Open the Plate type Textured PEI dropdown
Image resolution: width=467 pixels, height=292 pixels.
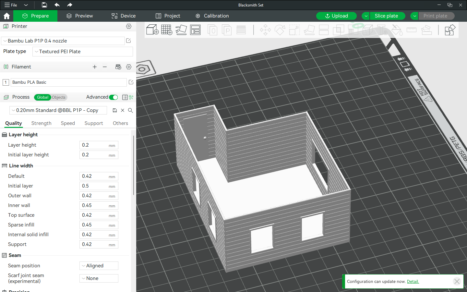tap(83, 52)
